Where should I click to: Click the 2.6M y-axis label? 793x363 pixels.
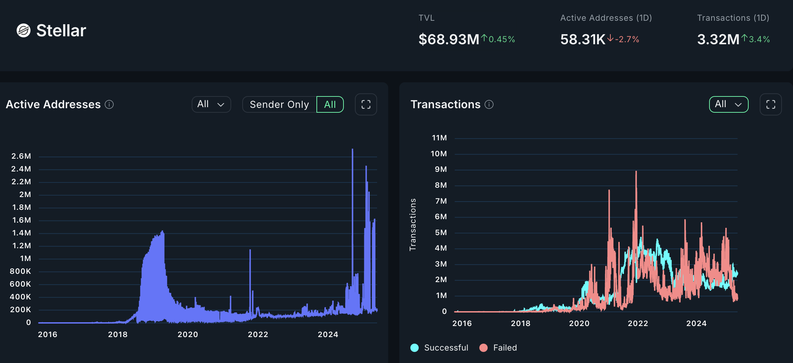(21, 156)
